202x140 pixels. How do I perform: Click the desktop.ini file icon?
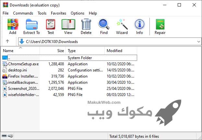(x=5, y=70)
